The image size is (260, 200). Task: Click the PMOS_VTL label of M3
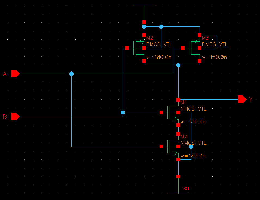[x=215, y=44]
